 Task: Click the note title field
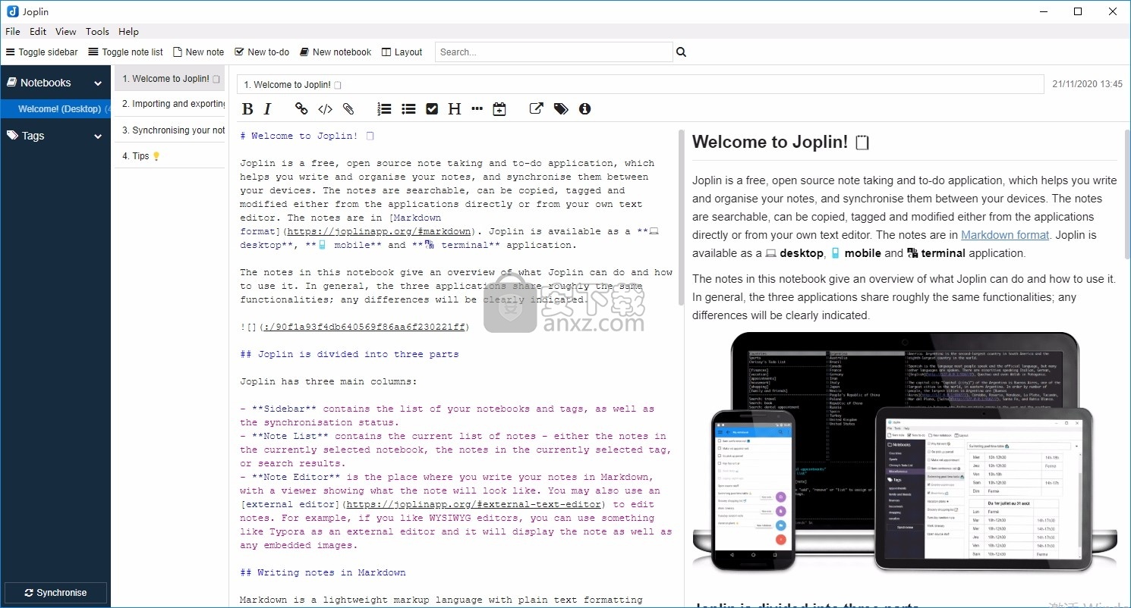(x=641, y=85)
